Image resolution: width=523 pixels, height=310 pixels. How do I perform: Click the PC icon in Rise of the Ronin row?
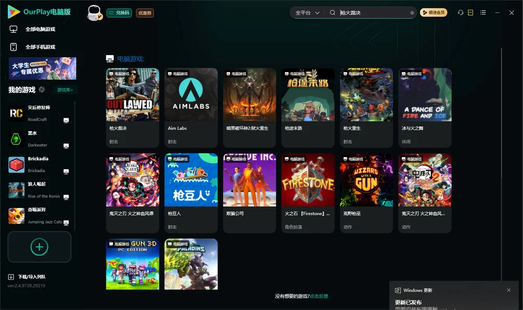[66, 197]
